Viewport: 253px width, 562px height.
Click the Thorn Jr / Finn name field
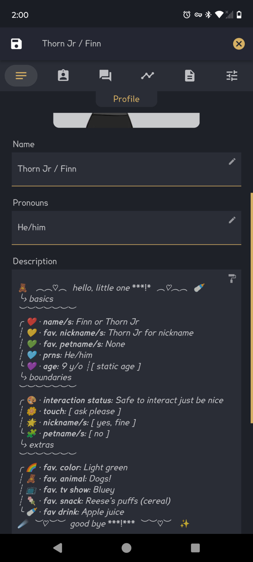pos(126,169)
